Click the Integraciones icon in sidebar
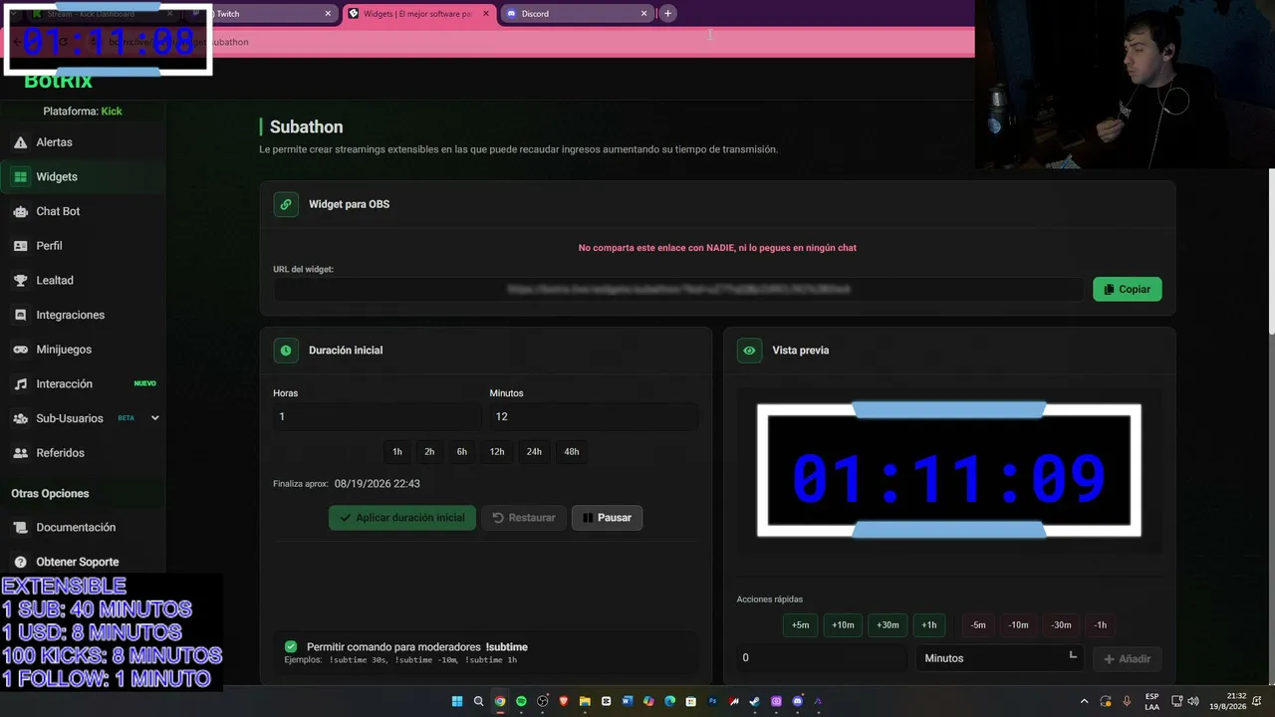The width and height of the screenshot is (1275, 717). pos(20,315)
